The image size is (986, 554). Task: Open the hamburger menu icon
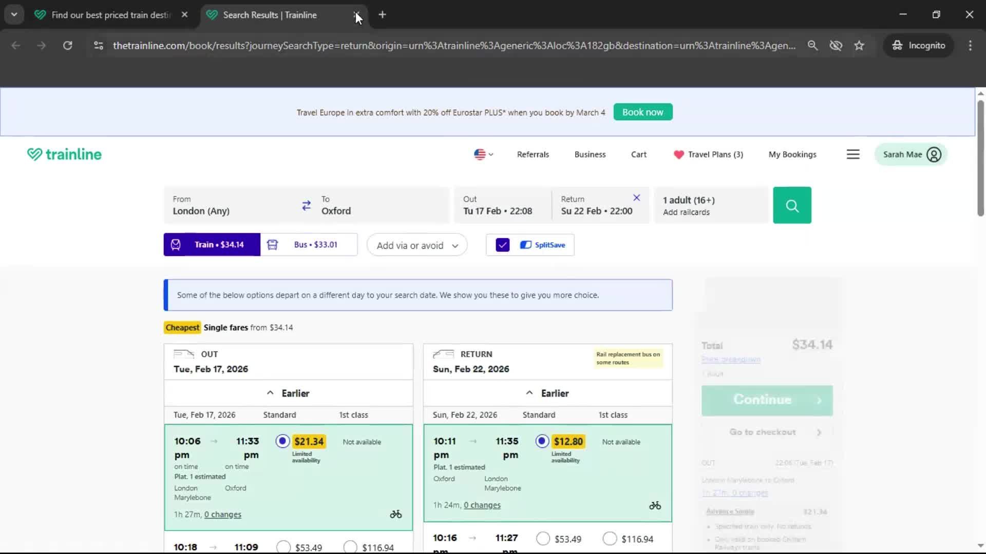[852, 154]
